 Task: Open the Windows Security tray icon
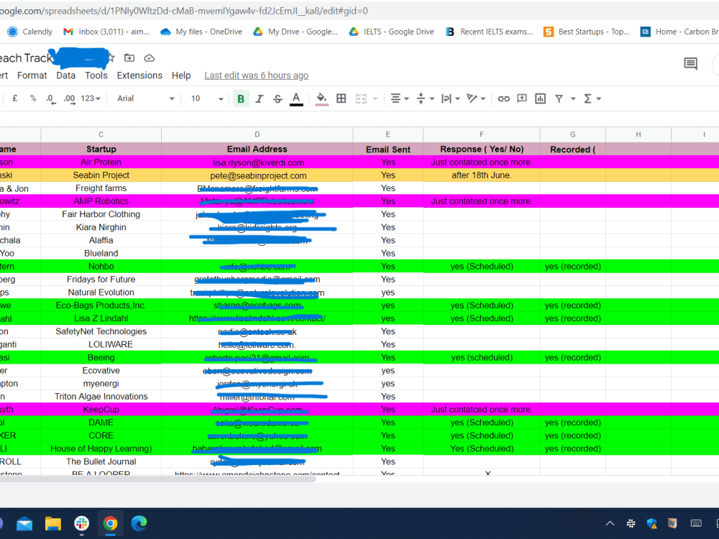coord(651,523)
